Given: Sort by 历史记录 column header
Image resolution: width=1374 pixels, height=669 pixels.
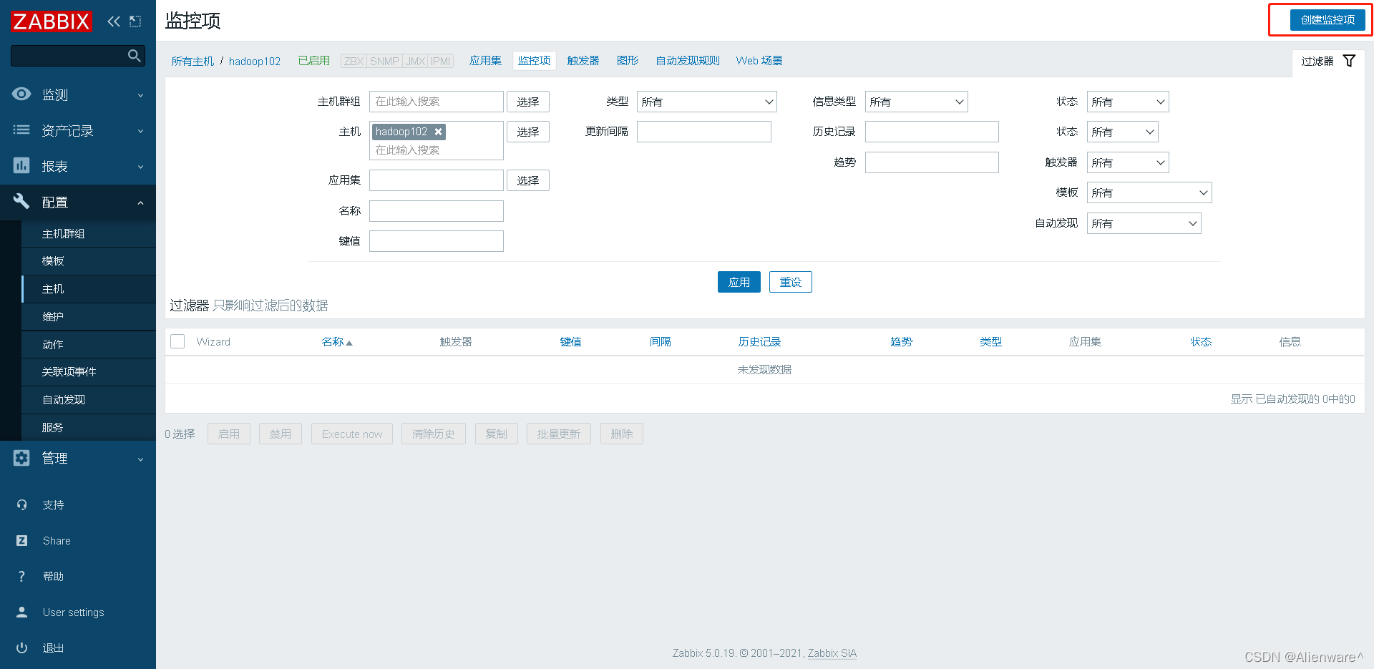Looking at the screenshot, I should click(759, 342).
